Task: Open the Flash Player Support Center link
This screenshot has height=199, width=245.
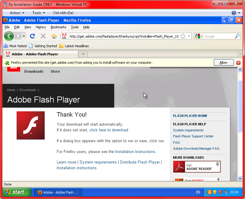Action: tap(193, 136)
